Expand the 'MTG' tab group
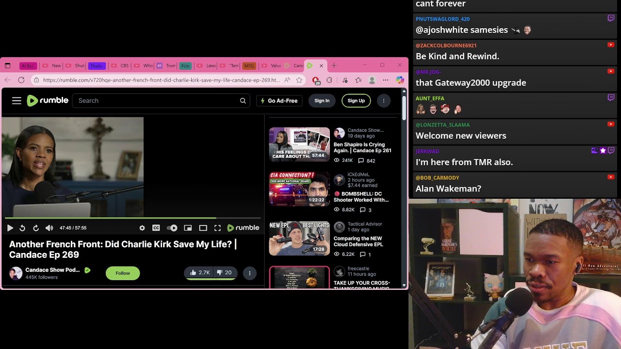This screenshot has height=349, width=621. tap(249, 65)
